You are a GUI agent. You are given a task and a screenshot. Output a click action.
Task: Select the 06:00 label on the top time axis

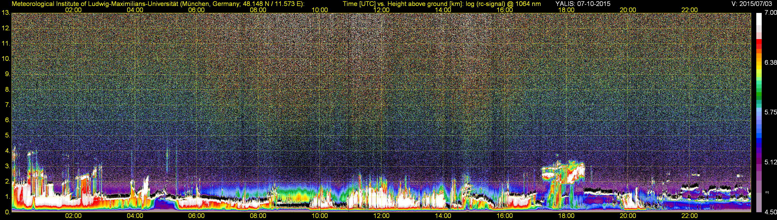[x=196, y=10]
